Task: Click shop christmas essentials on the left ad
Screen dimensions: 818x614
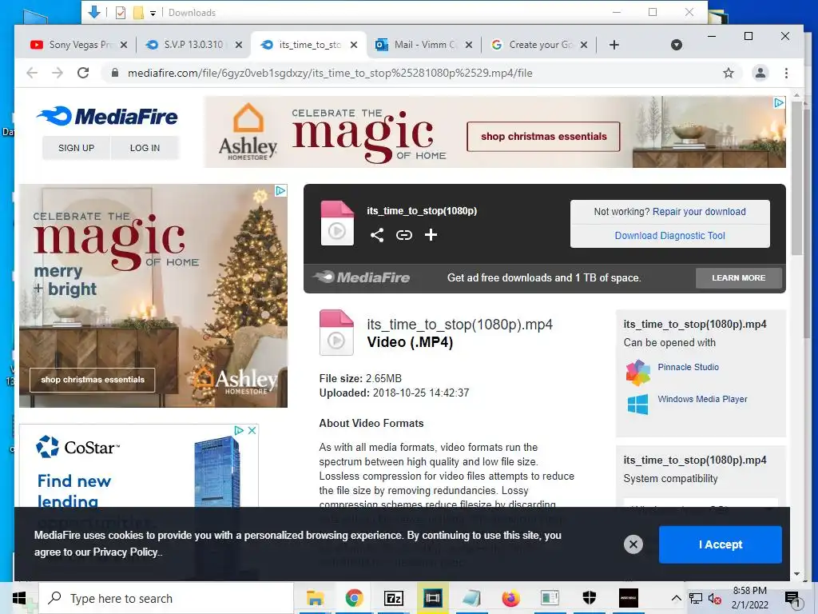Action: coord(93,380)
